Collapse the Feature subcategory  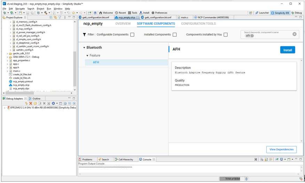pos(87,56)
